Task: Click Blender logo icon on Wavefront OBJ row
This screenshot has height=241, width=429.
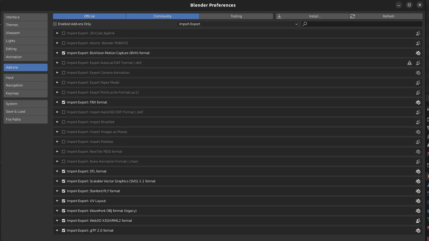Action: [x=418, y=211]
